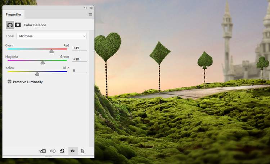Select the layer mask icon
Viewport: 270px width, 164px height.
(18, 25)
